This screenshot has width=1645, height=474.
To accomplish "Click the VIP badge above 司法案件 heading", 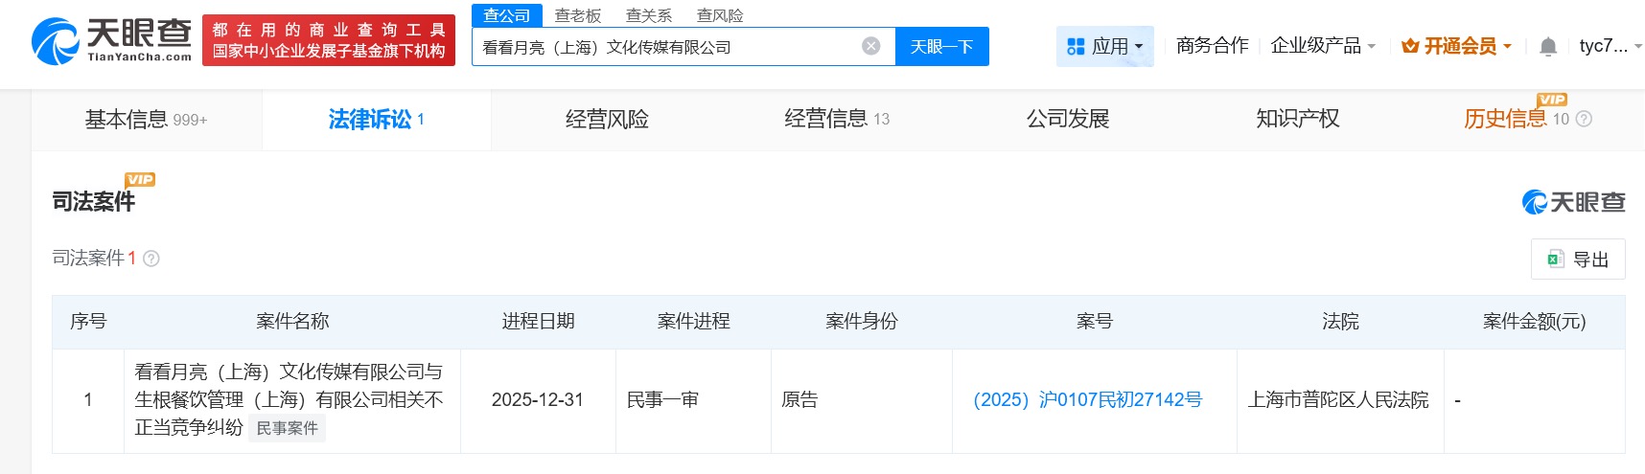I will coord(140,179).
